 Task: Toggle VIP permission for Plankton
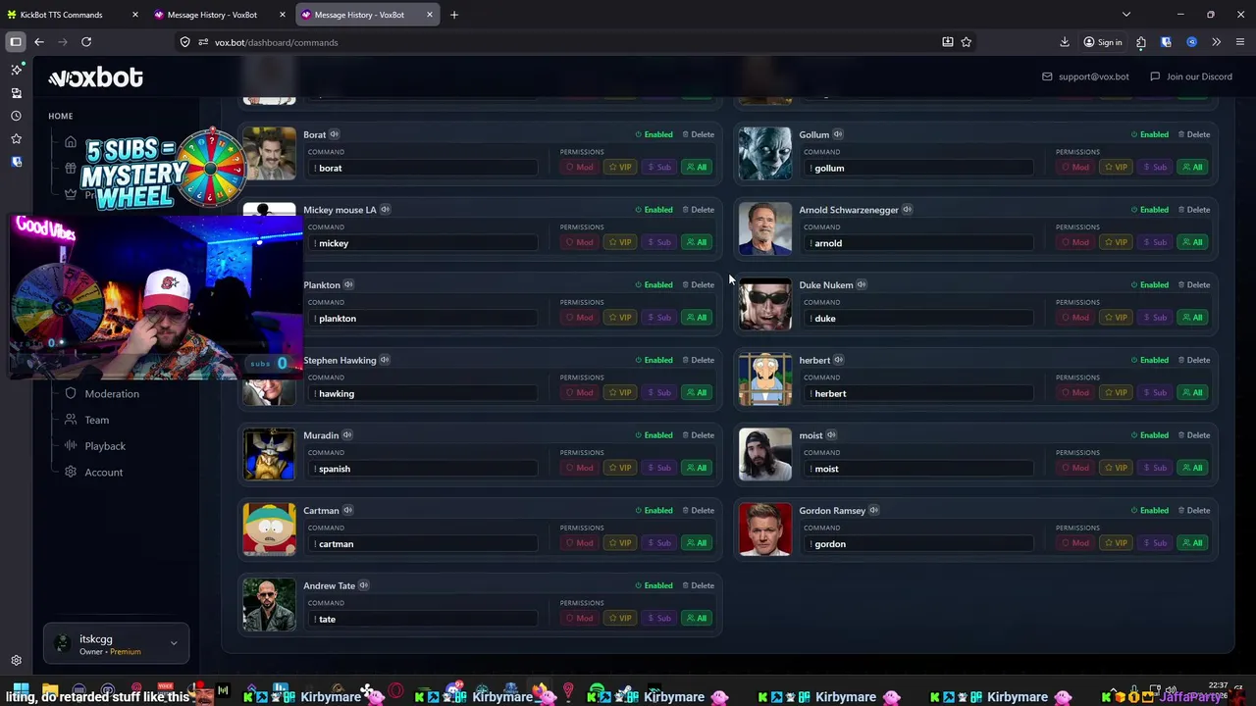click(620, 318)
